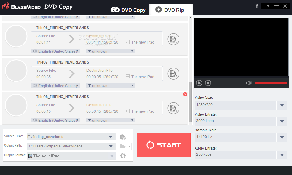Viewport: 292px width, 175px height.
Task: Click the BlazeVideo flame logo
Action: 5,6
